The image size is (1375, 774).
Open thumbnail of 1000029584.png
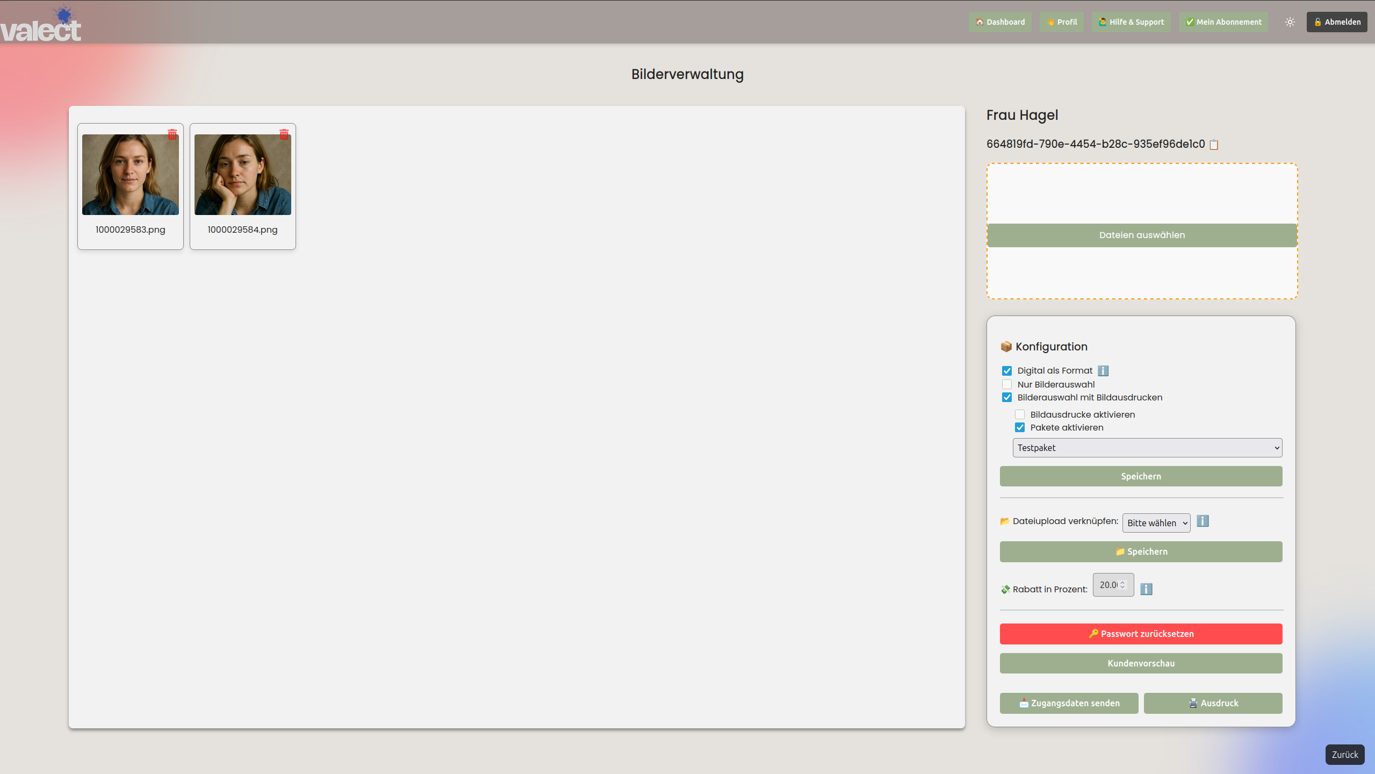click(x=243, y=175)
